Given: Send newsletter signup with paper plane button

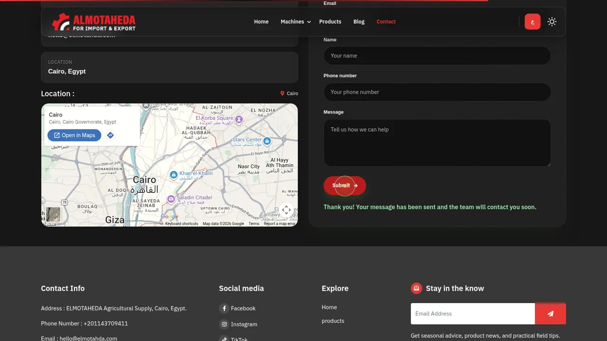Looking at the screenshot, I should [x=550, y=314].
